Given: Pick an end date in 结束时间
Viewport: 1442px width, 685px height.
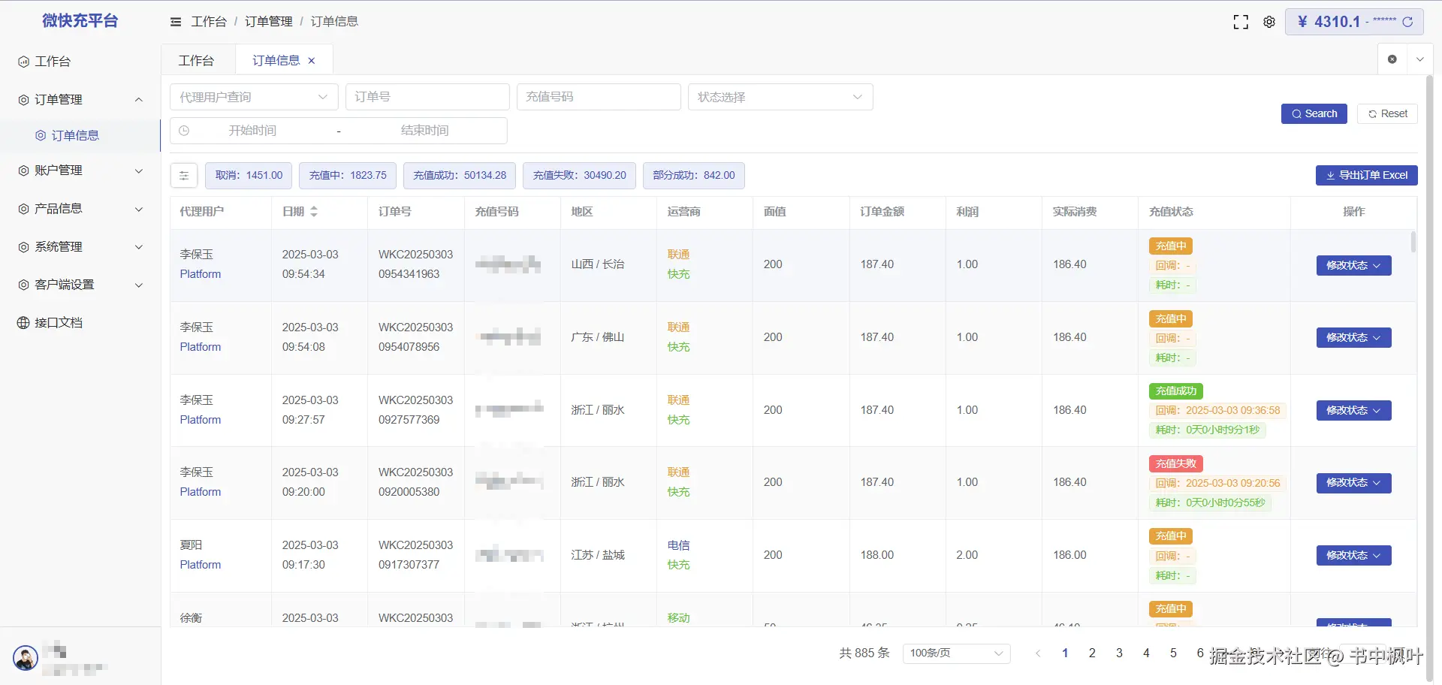Looking at the screenshot, I should (x=424, y=131).
